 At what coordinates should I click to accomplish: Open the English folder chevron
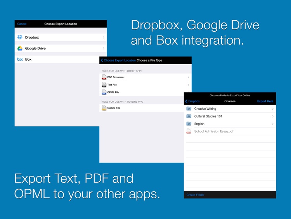[273, 124]
